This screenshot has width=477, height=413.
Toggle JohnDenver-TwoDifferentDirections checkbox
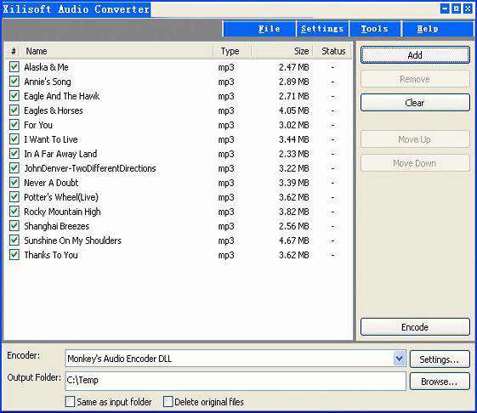14,168
